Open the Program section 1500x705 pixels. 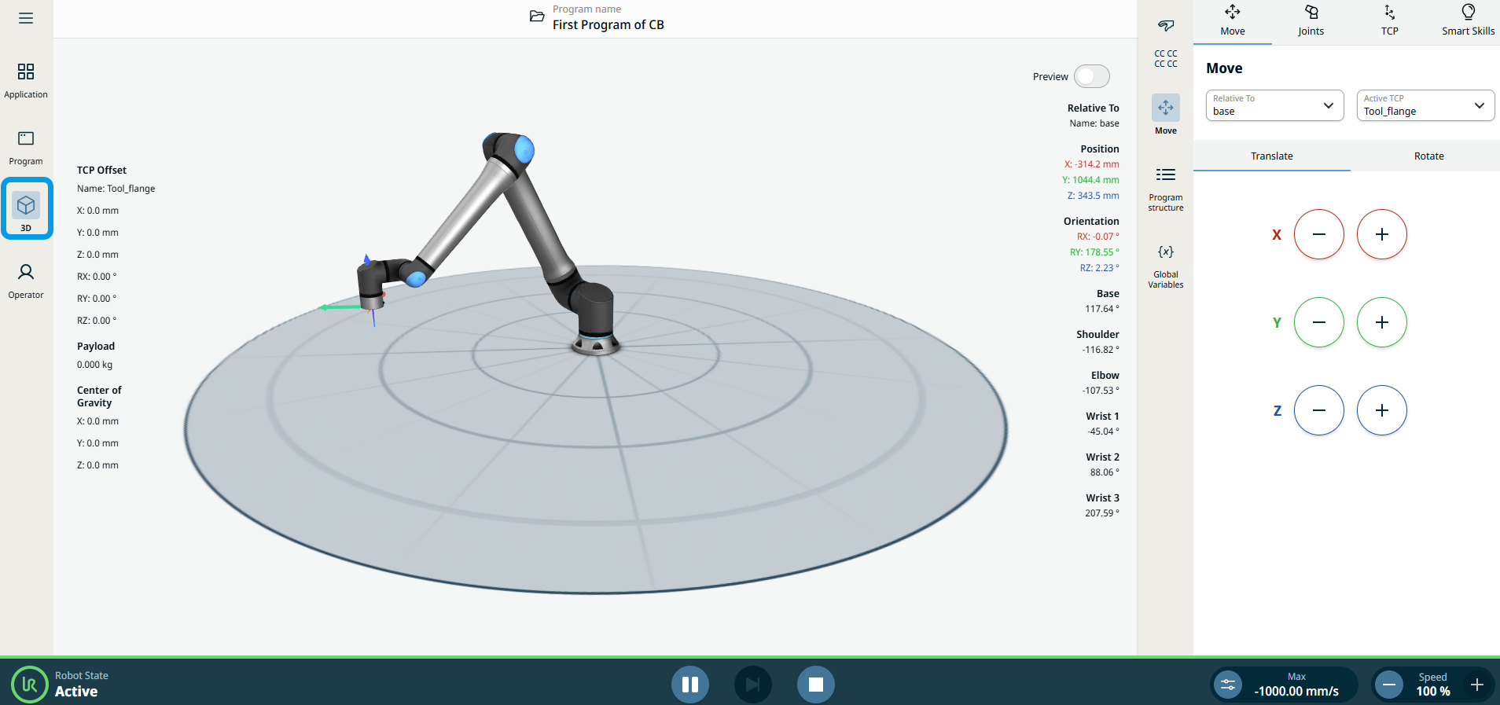[26, 147]
